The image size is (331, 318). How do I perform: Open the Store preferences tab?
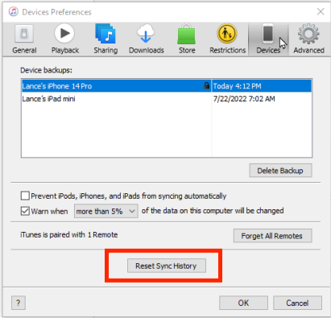tap(187, 39)
